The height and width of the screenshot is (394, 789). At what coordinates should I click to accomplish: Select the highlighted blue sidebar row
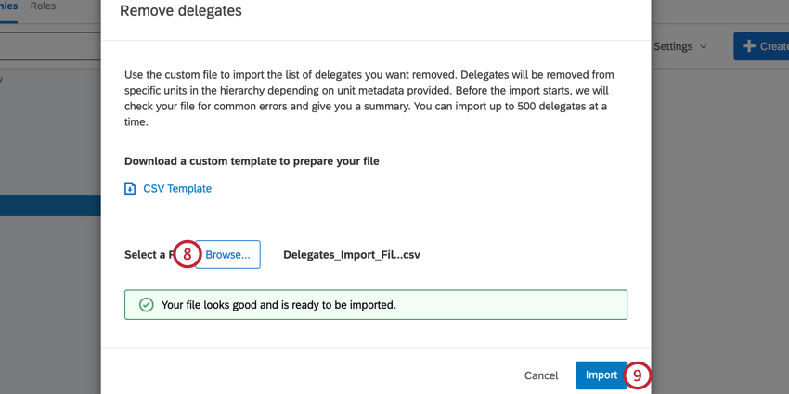pos(50,206)
